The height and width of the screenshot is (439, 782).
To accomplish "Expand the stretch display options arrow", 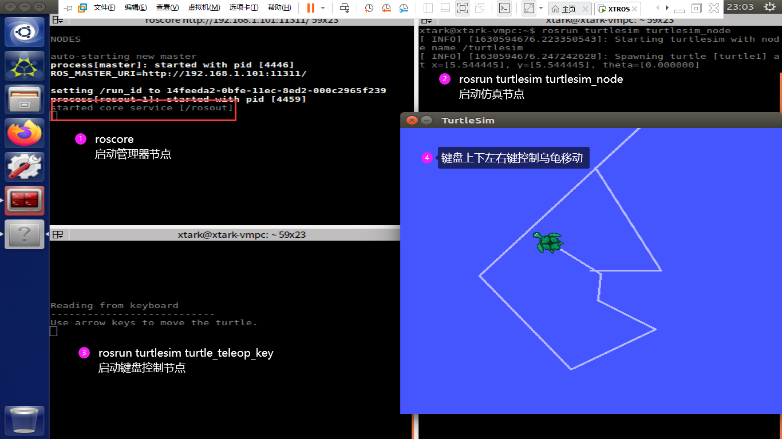I will [541, 8].
